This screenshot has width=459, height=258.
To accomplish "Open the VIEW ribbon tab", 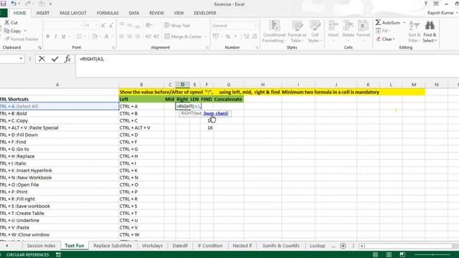I will (179, 13).
